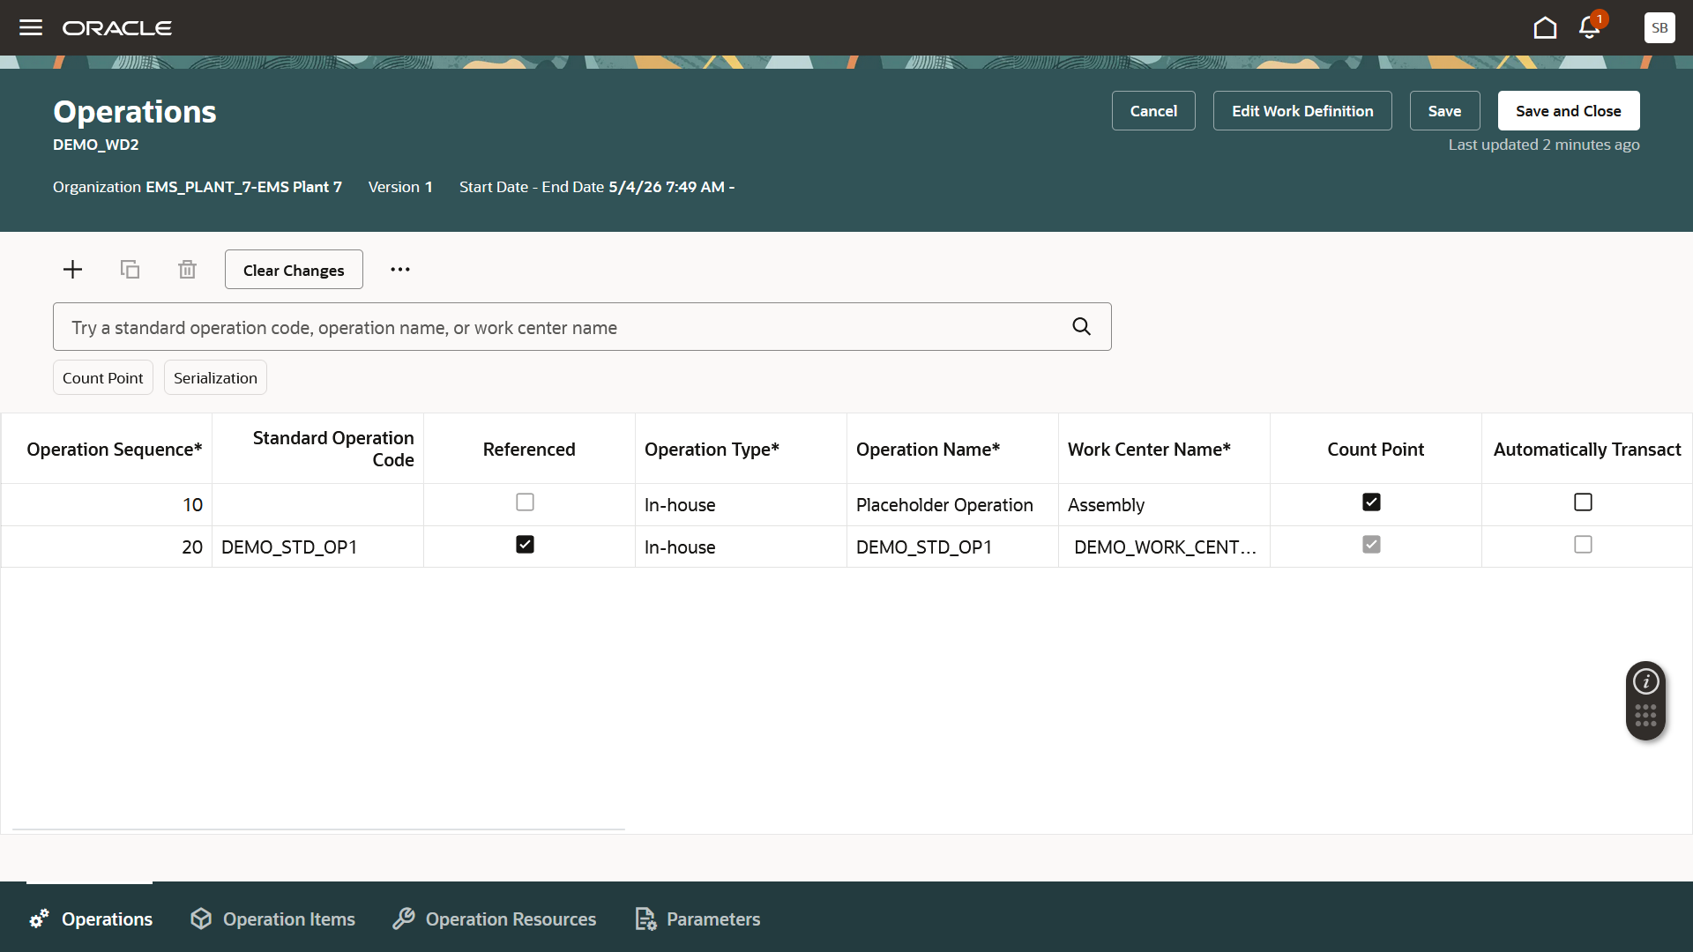Click the duplicate operation icon

point(130,270)
